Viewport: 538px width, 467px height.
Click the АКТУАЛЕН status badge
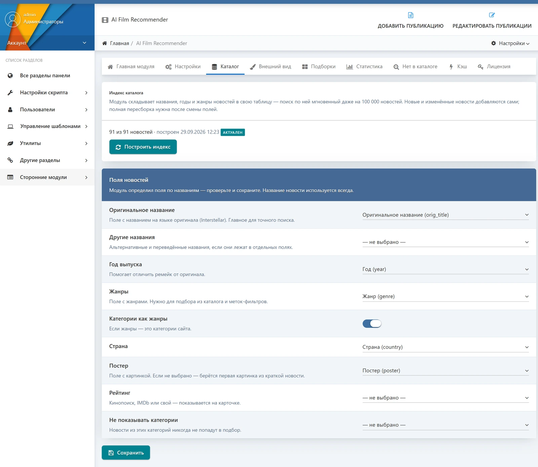233,132
